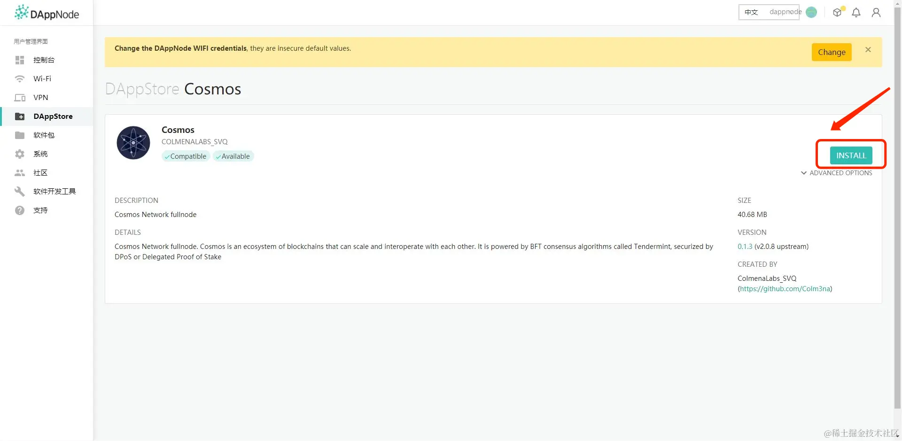Image resolution: width=902 pixels, height=441 pixels.
Task: Click the Cosmos package name heading
Action: tap(178, 130)
